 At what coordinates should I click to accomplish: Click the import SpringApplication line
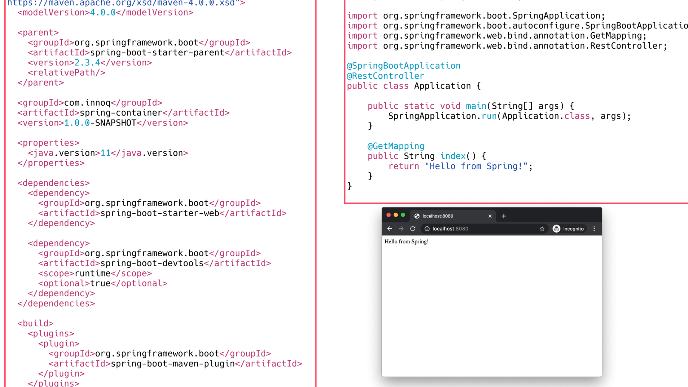click(x=476, y=16)
